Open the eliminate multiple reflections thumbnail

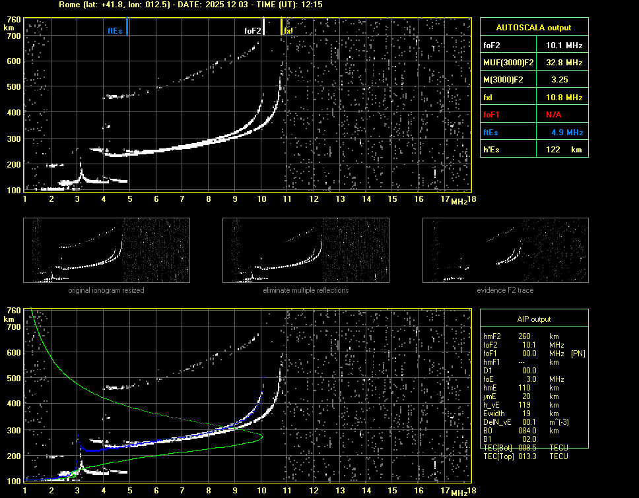306,251
